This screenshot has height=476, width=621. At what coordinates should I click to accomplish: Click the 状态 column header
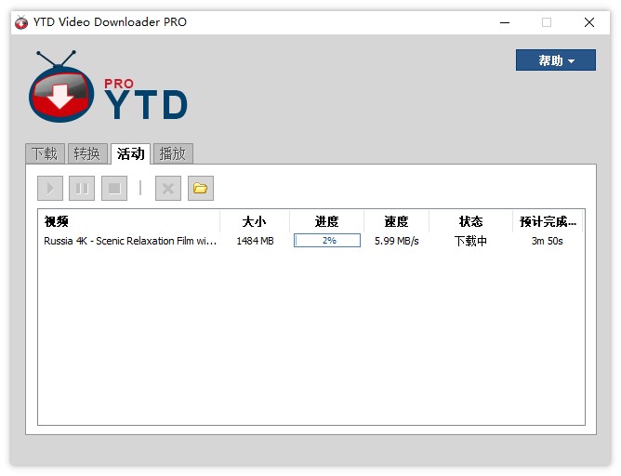point(471,221)
